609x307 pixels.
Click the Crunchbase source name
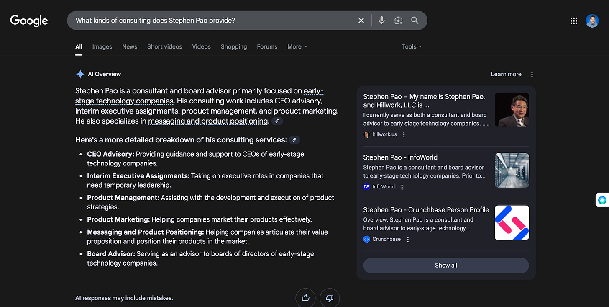(386, 240)
